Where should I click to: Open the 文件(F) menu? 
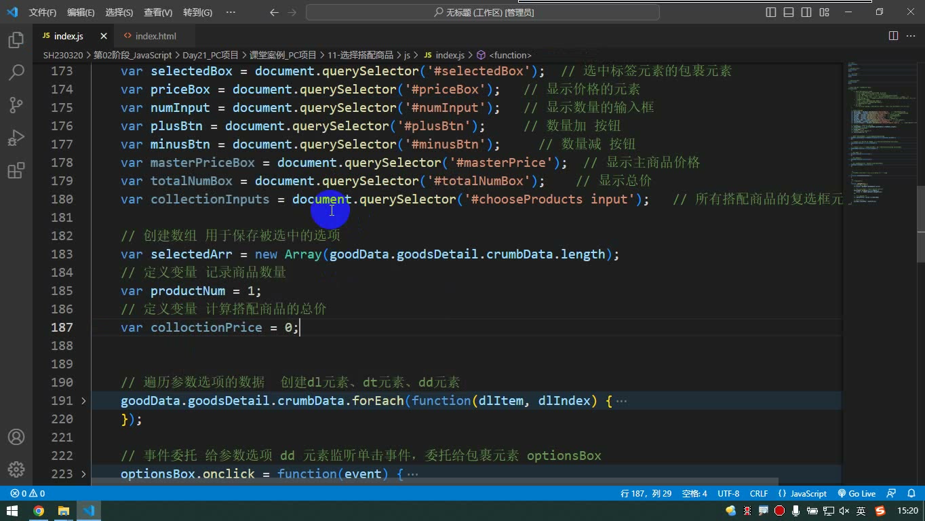point(43,12)
